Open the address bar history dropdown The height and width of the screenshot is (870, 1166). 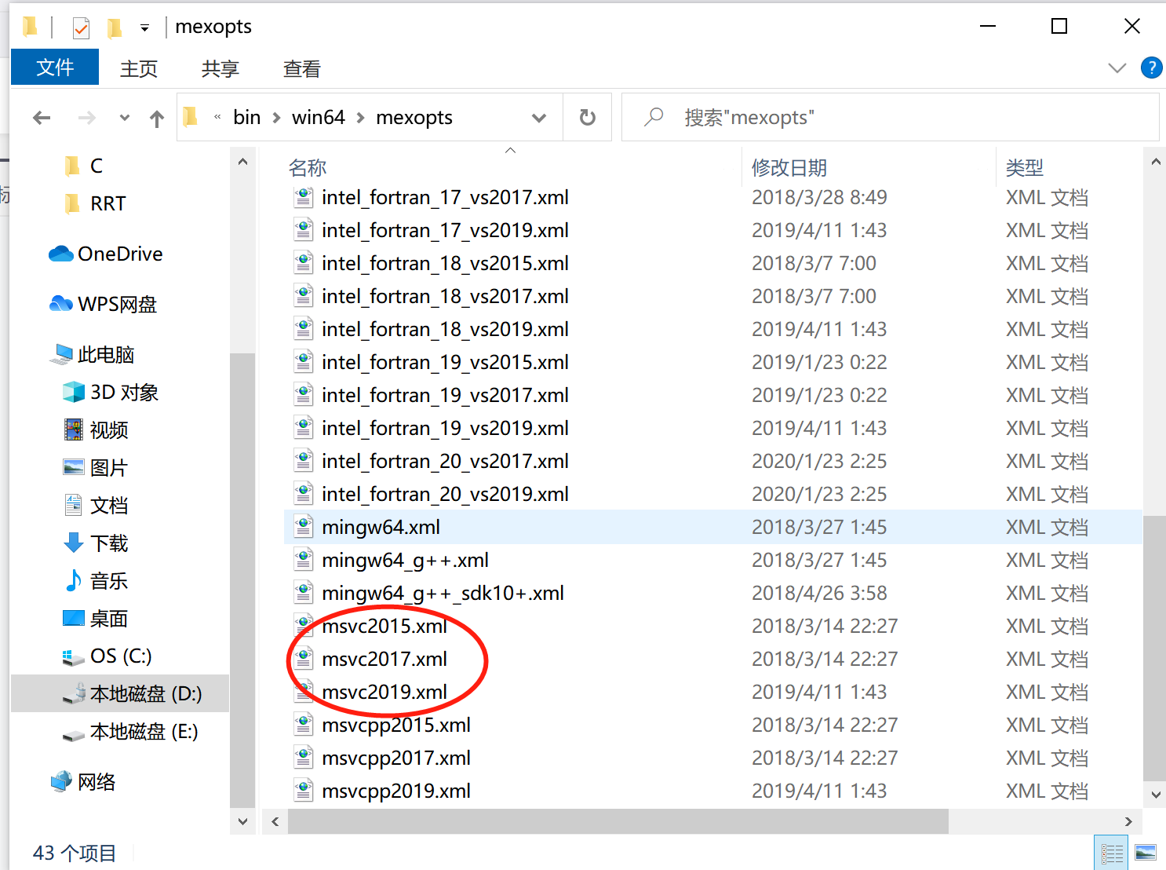539,116
